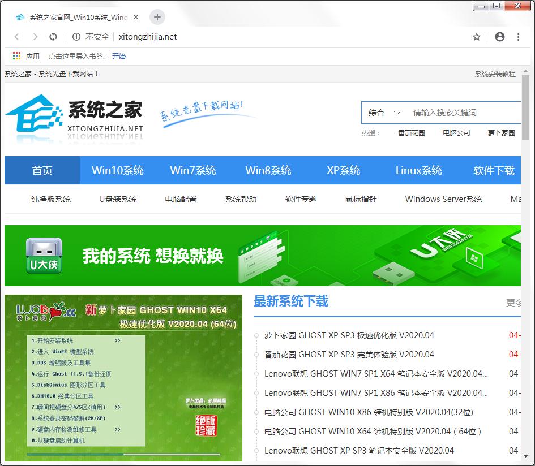Open the 系统安装教程 link
535x466 pixels.
pos(495,74)
